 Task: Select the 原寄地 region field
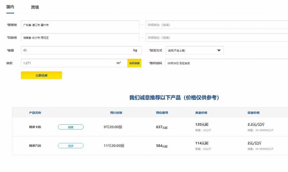point(80,25)
